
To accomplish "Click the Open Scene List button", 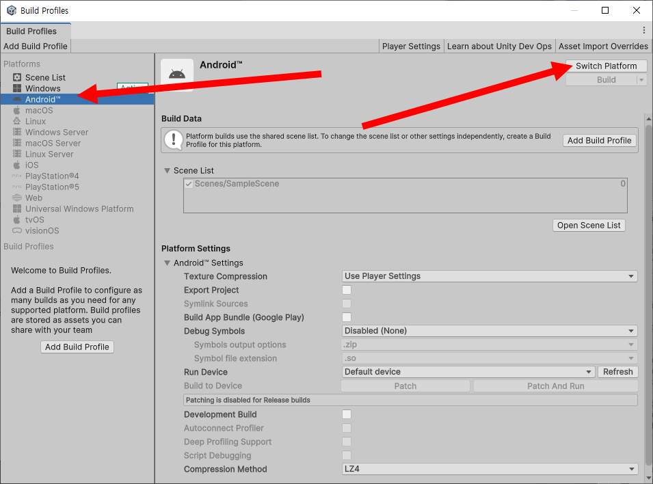I will point(589,226).
